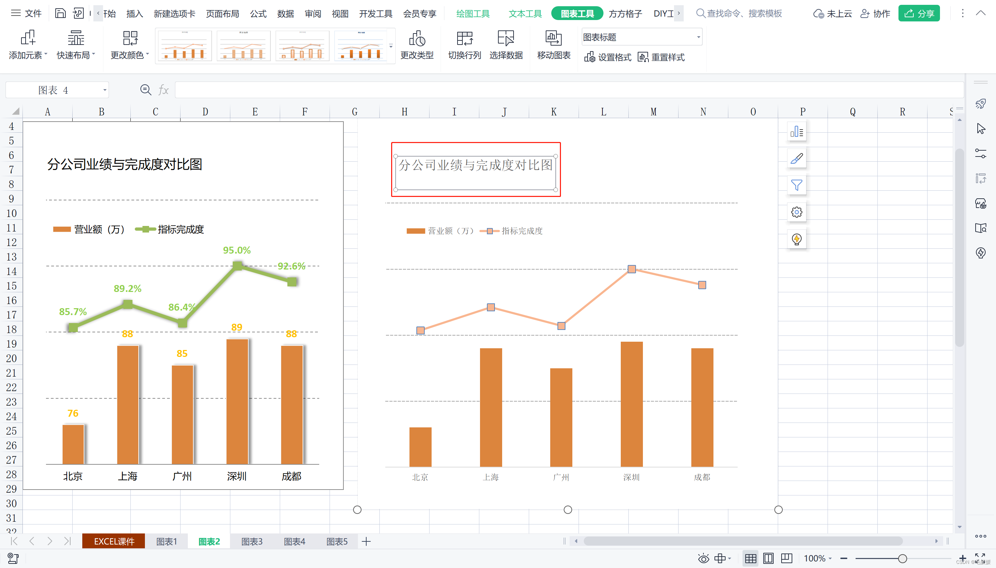Click the right sidebar ellipsis more icon
Image resolution: width=996 pixels, height=568 pixels.
980,536
